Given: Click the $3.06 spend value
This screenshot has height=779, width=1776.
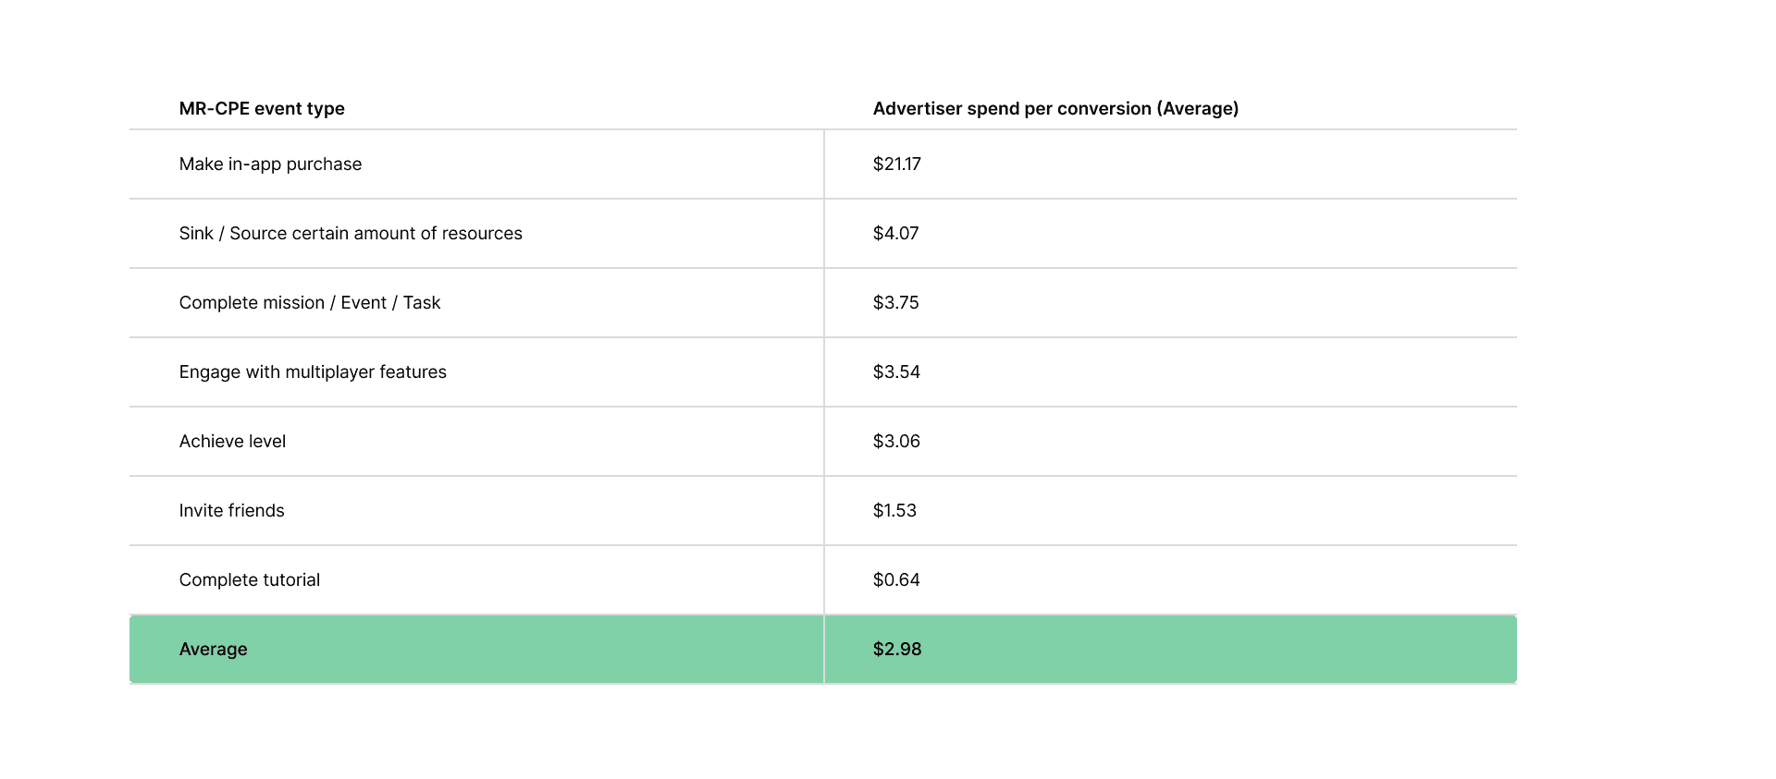Looking at the screenshot, I should [x=896, y=441].
